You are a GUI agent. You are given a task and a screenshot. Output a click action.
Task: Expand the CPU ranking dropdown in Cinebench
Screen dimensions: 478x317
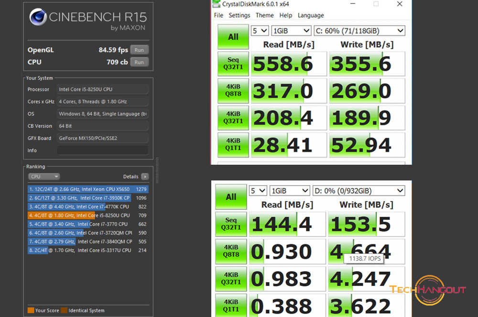44,177
